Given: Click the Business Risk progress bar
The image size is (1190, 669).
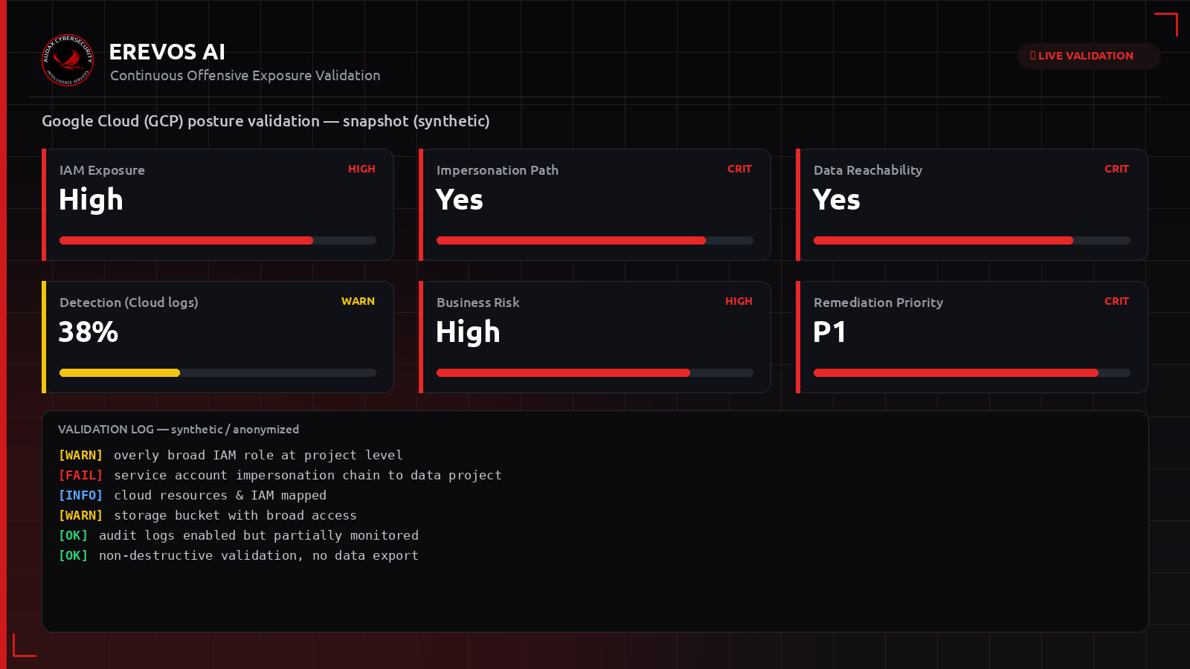Looking at the screenshot, I should [595, 373].
